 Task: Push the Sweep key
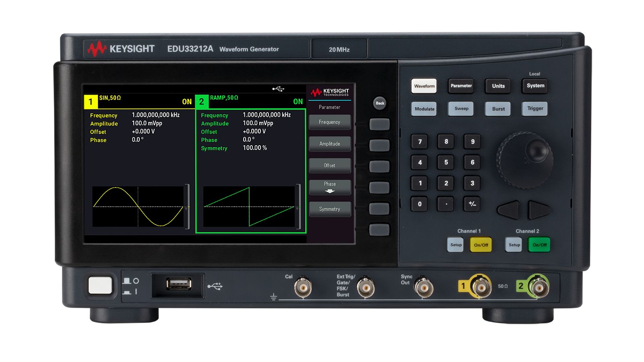click(x=461, y=109)
